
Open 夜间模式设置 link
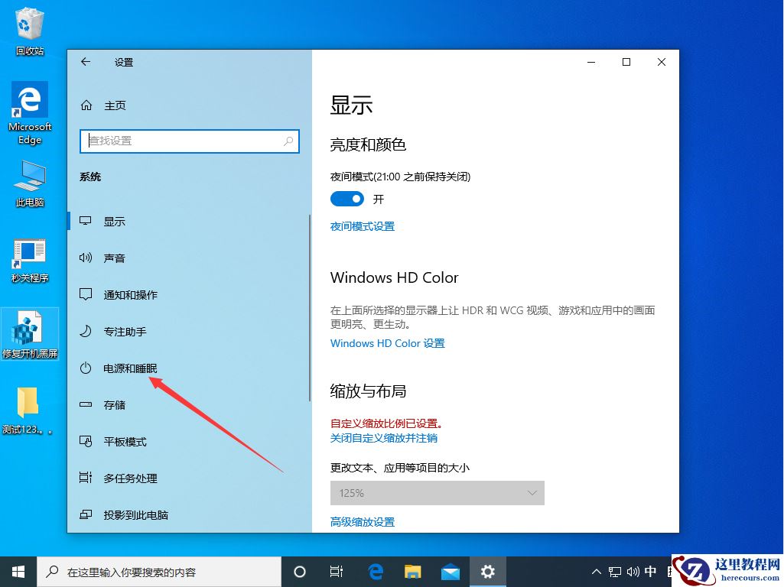tap(362, 226)
